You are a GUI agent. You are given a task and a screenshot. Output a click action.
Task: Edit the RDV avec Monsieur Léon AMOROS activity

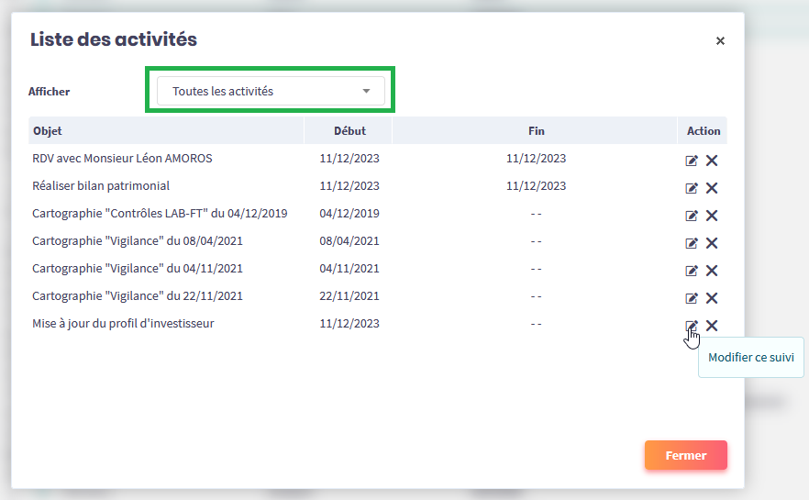pos(692,161)
